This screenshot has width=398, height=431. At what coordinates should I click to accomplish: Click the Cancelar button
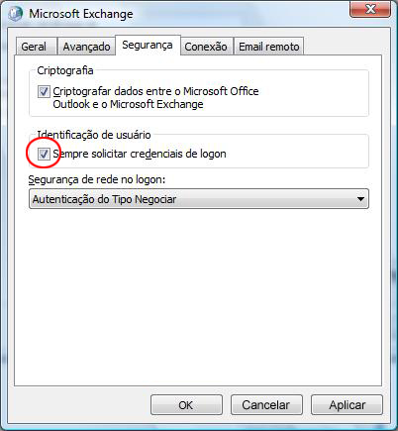(x=266, y=405)
